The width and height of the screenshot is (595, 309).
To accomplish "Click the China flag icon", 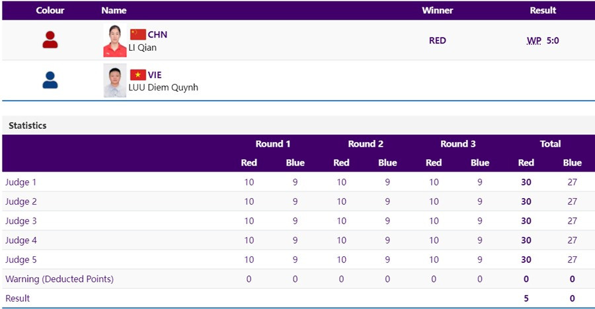I will [x=138, y=34].
